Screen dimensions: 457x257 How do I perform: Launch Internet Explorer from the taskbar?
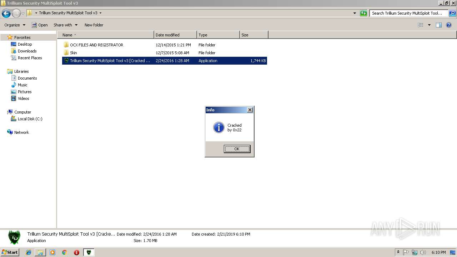[x=29, y=252]
